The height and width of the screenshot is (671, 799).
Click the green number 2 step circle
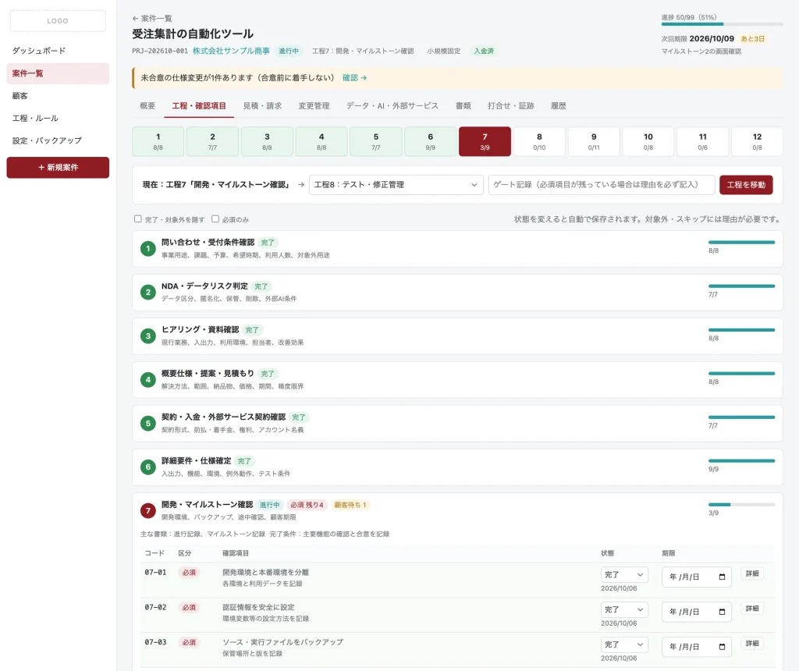147,293
